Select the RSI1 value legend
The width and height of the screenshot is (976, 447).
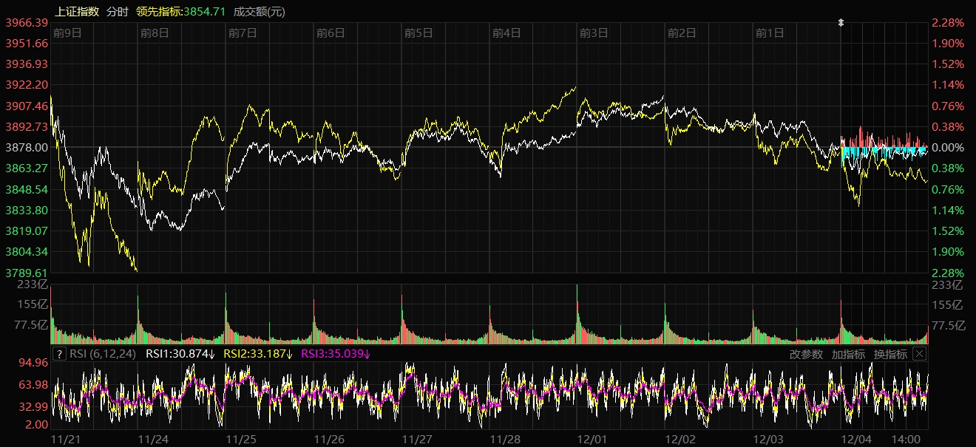point(180,354)
